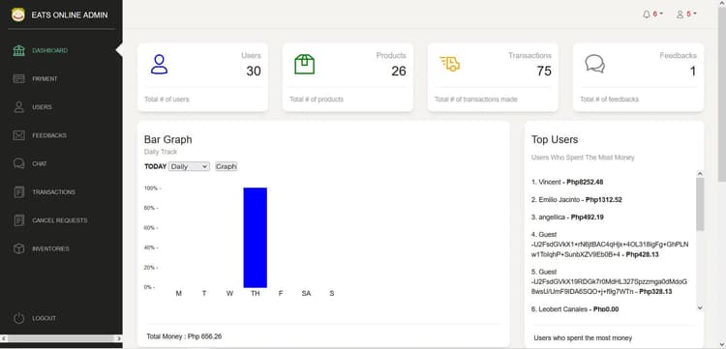Click the 'Daily Track' subtitle
This screenshot has height=349, width=726.
click(x=161, y=152)
